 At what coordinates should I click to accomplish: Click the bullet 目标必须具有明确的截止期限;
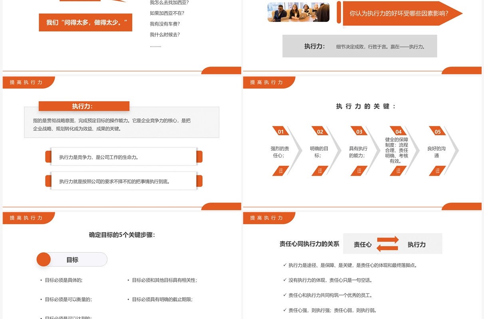click(x=162, y=299)
